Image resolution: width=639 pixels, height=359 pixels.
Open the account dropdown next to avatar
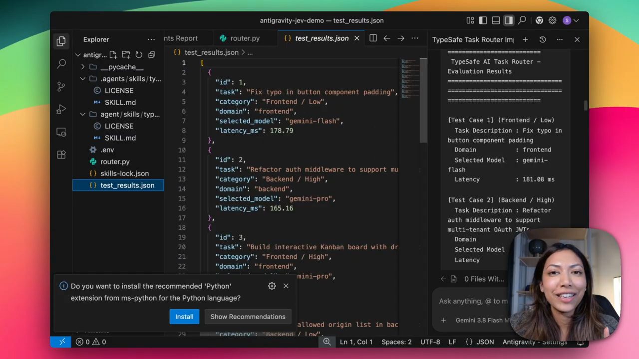tap(576, 20)
